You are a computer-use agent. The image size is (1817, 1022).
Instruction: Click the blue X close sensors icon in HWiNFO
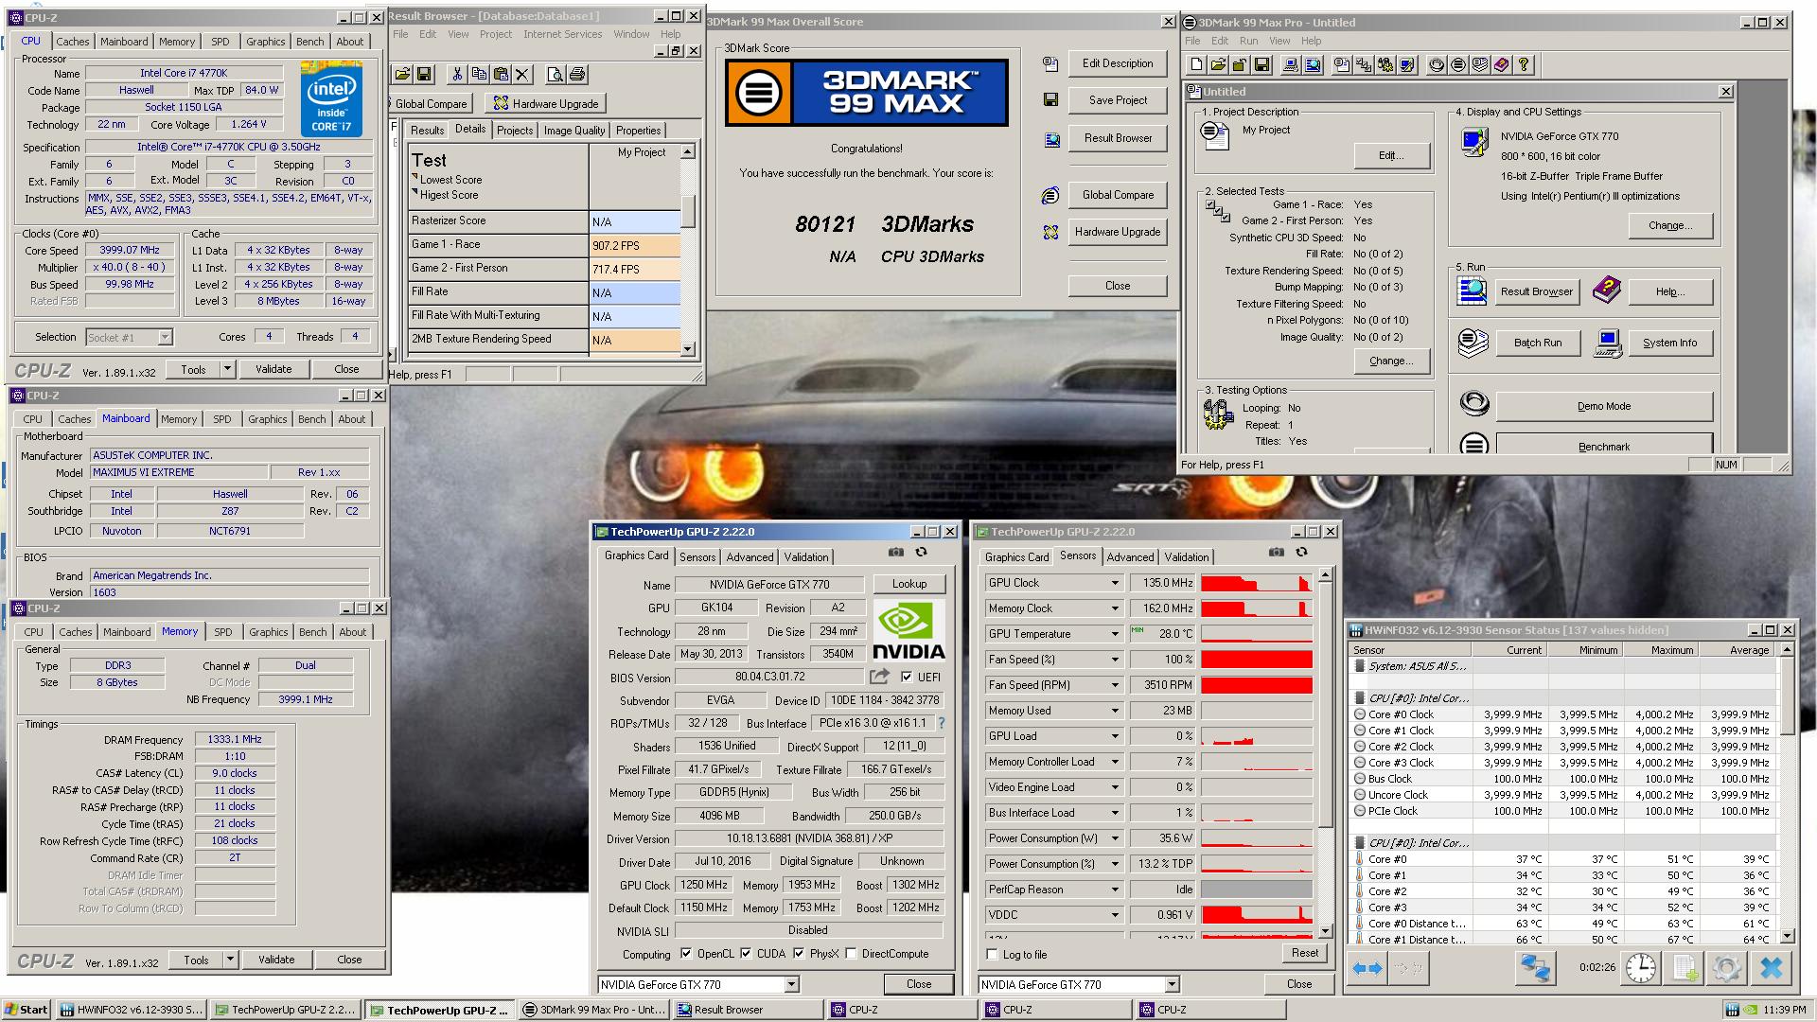[1772, 968]
